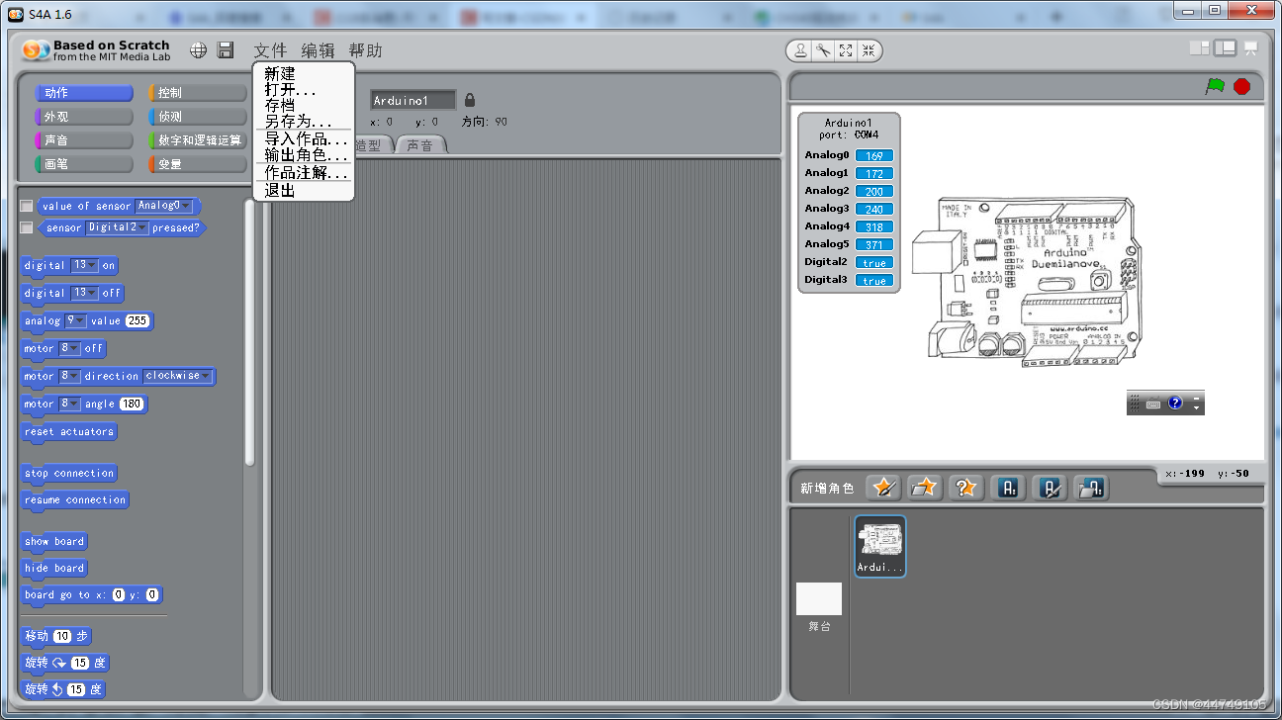The image size is (1282, 720).
Task: Click the Arduino A icon with folder
Action: tap(1091, 488)
